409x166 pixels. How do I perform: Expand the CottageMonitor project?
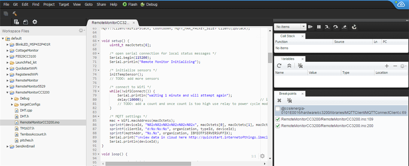click(8, 50)
